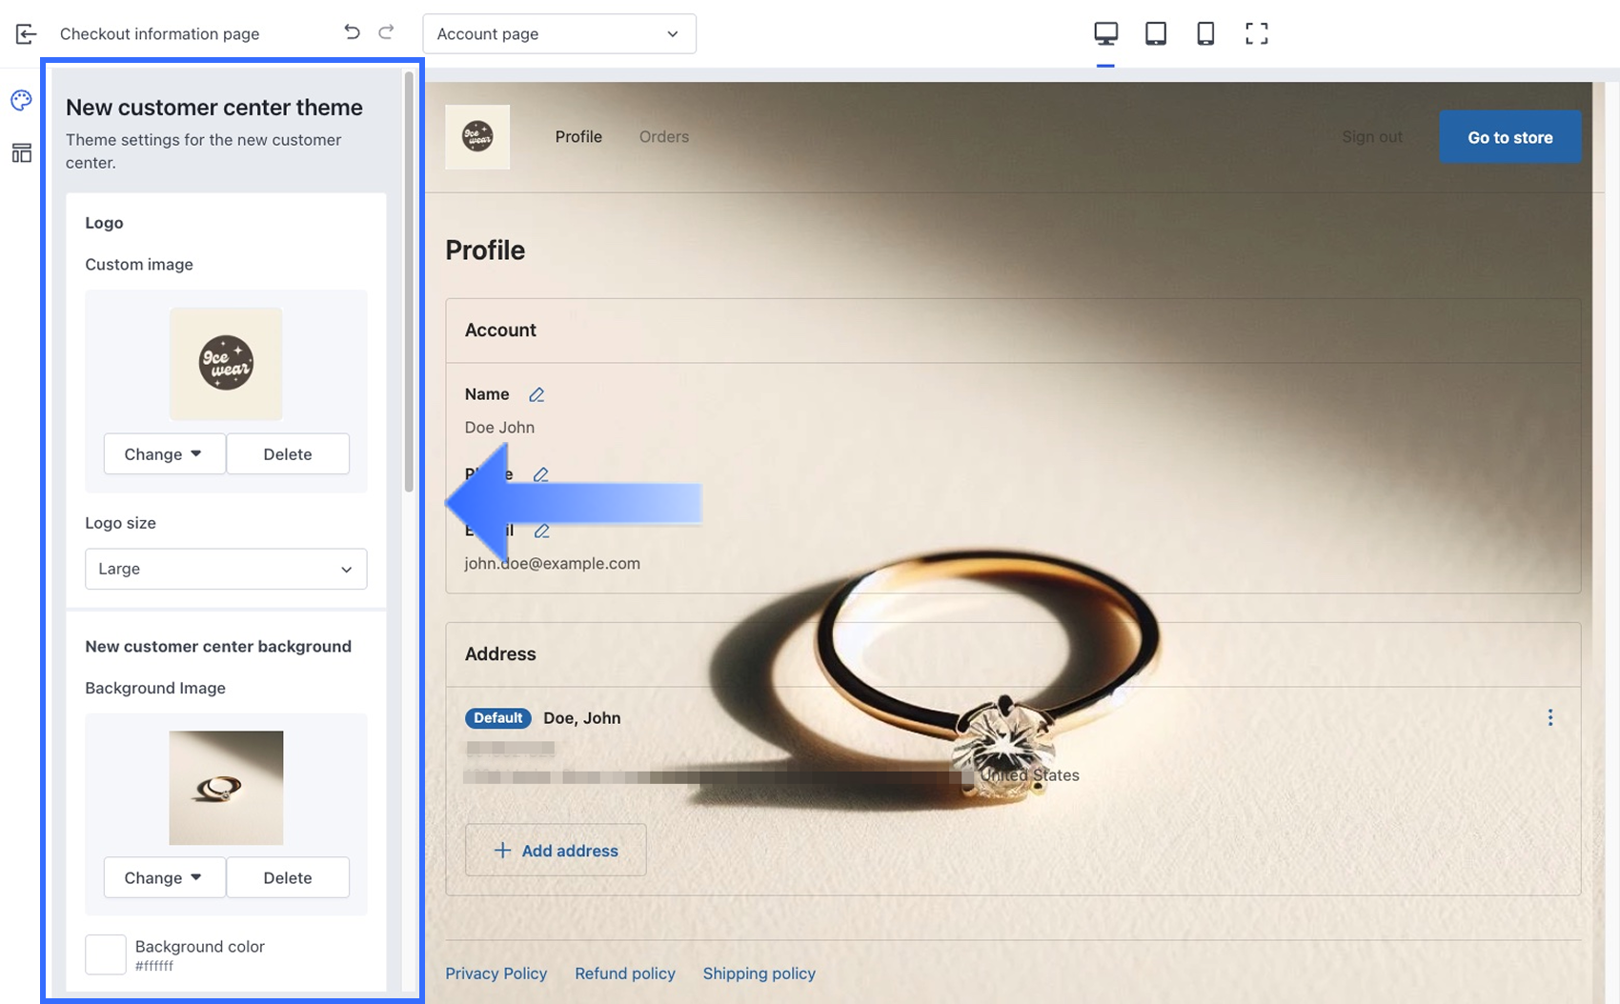Open the Account page dropdown
Screen dimensions: 1620x1004
coord(558,34)
